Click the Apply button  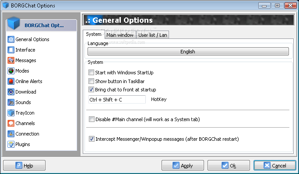tap(183, 165)
